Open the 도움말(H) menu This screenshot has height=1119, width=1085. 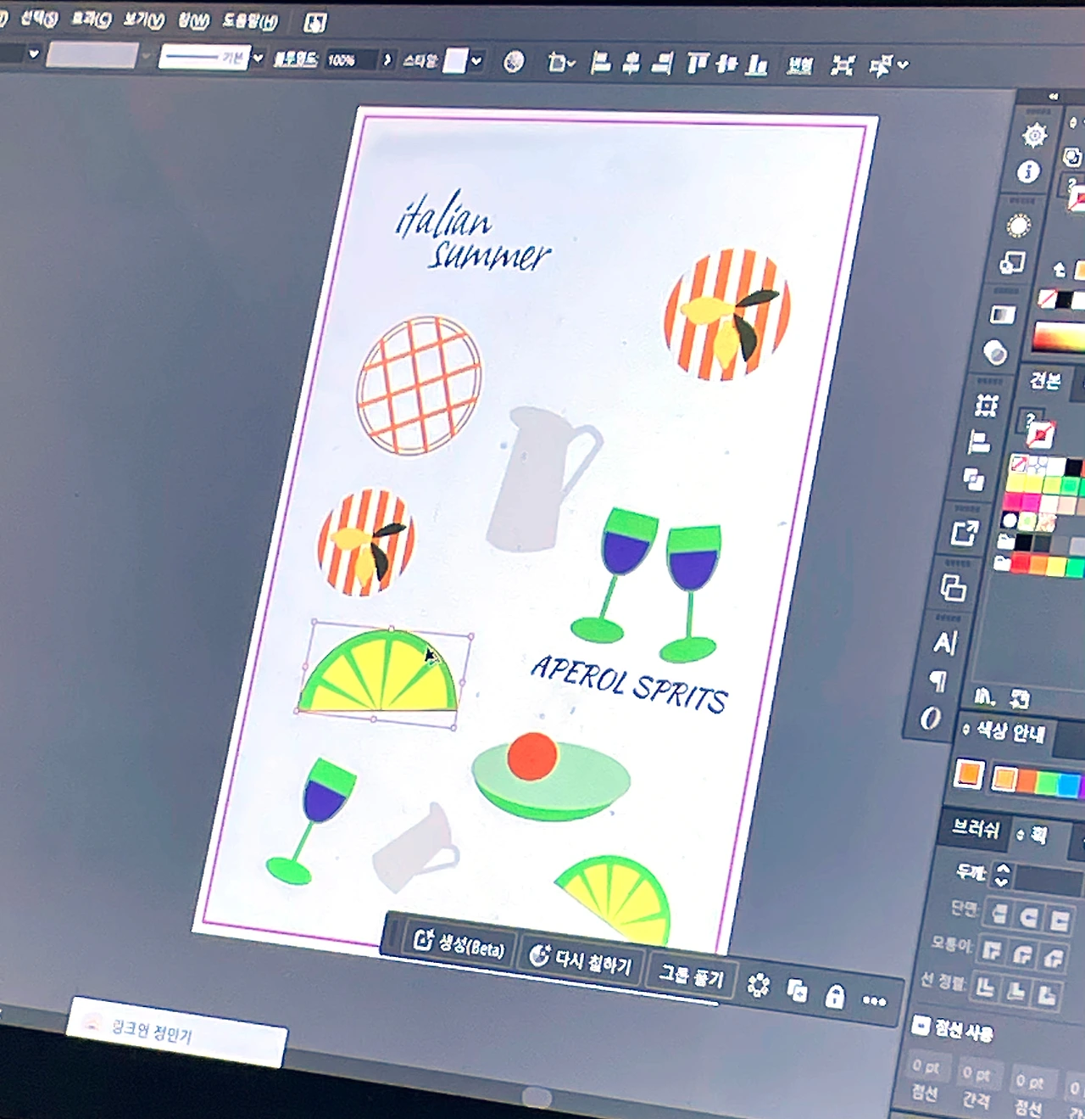click(250, 21)
